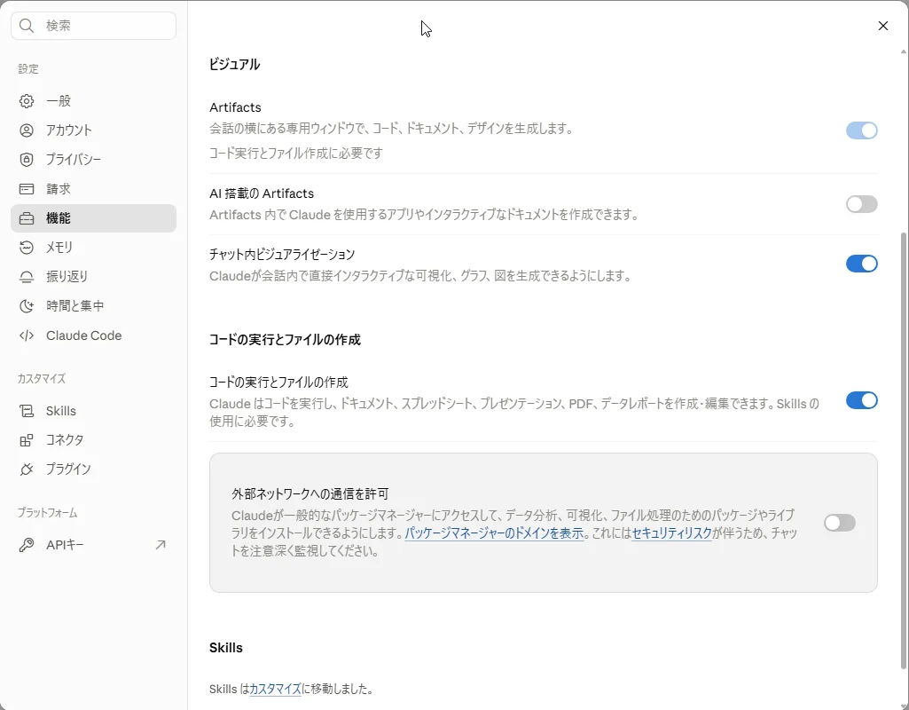Click the code brackets icon for Claude Code
The image size is (909, 710).
pyautogui.click(x=27, y=335)
